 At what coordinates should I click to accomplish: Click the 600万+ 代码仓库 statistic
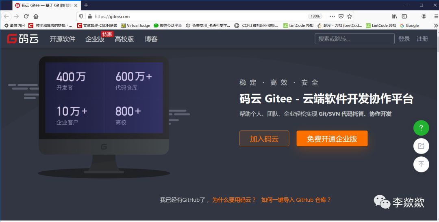pos(134,81)
